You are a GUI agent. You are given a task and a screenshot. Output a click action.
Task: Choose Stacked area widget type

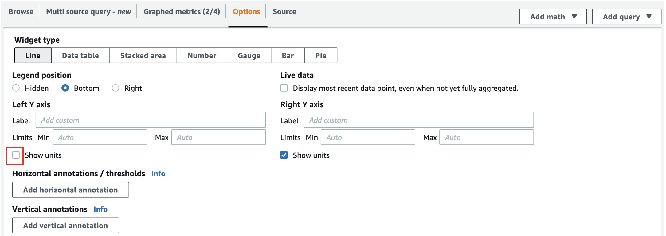pyautogui.click(x=143, y=56)
